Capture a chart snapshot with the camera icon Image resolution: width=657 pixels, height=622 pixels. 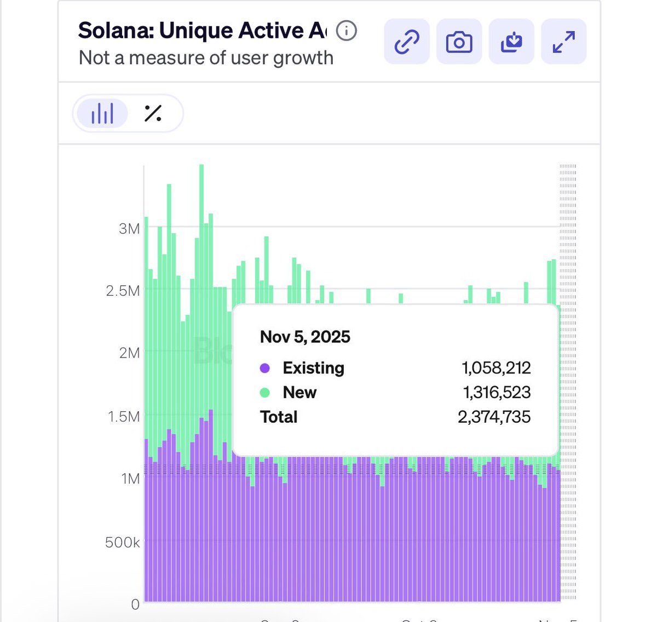tap(459, 41)
